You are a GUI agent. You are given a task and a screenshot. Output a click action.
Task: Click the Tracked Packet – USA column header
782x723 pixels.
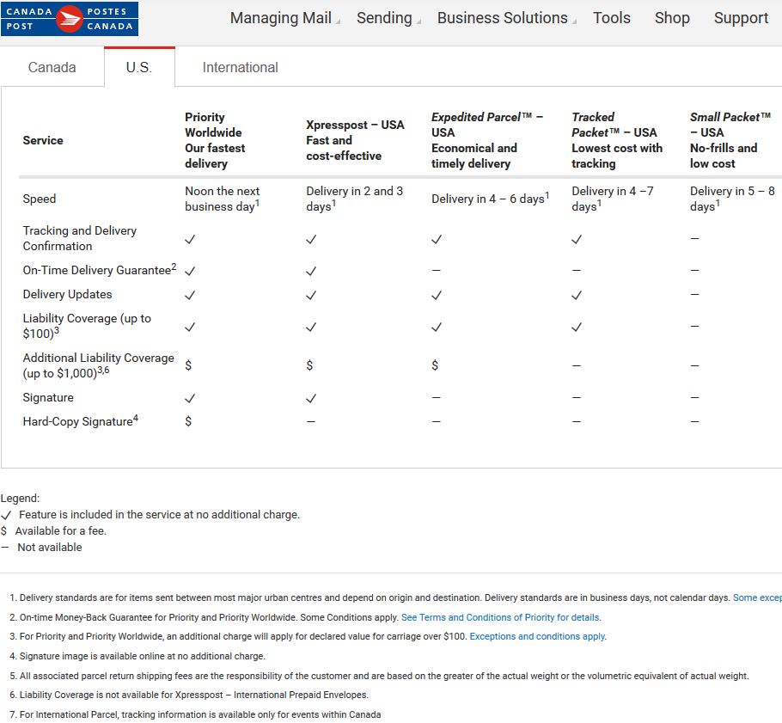point(617,140)
